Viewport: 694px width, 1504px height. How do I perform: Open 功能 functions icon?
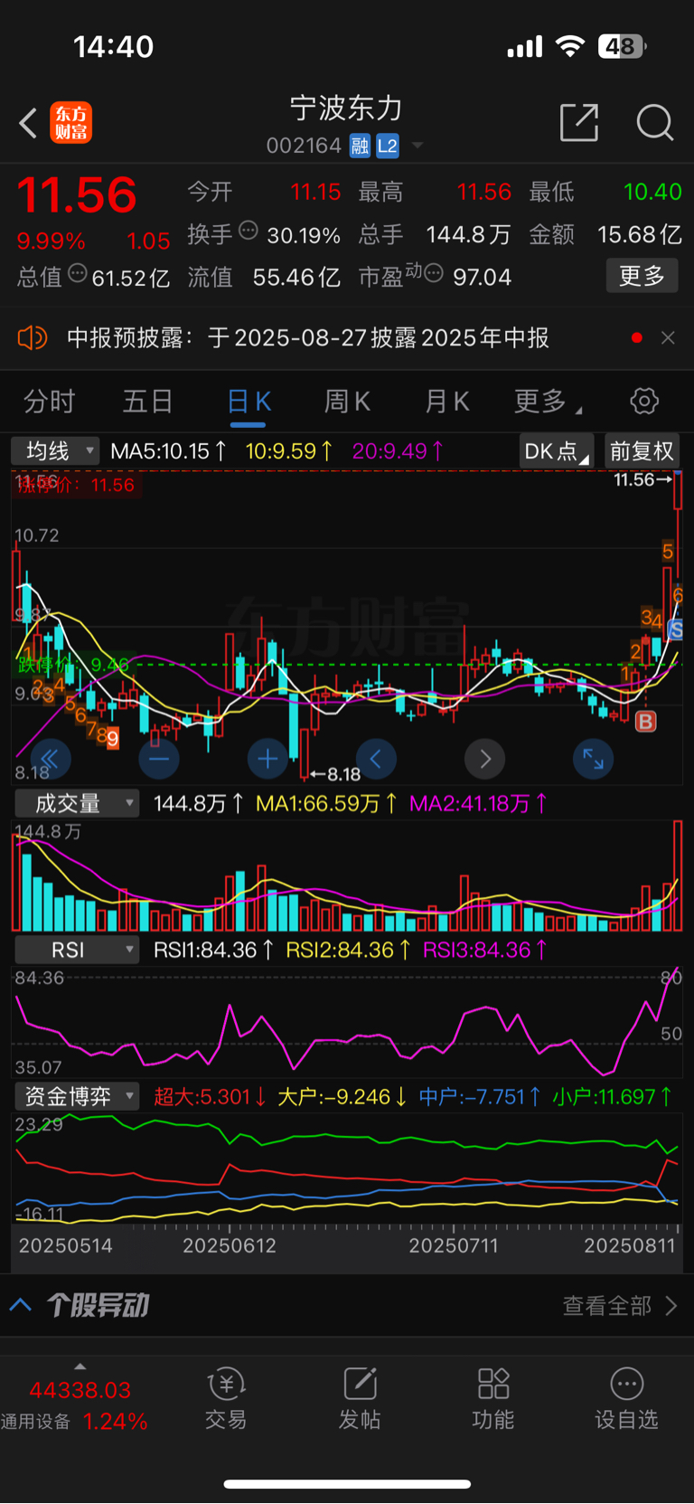pyautogui.click(x=493, y=1398)
